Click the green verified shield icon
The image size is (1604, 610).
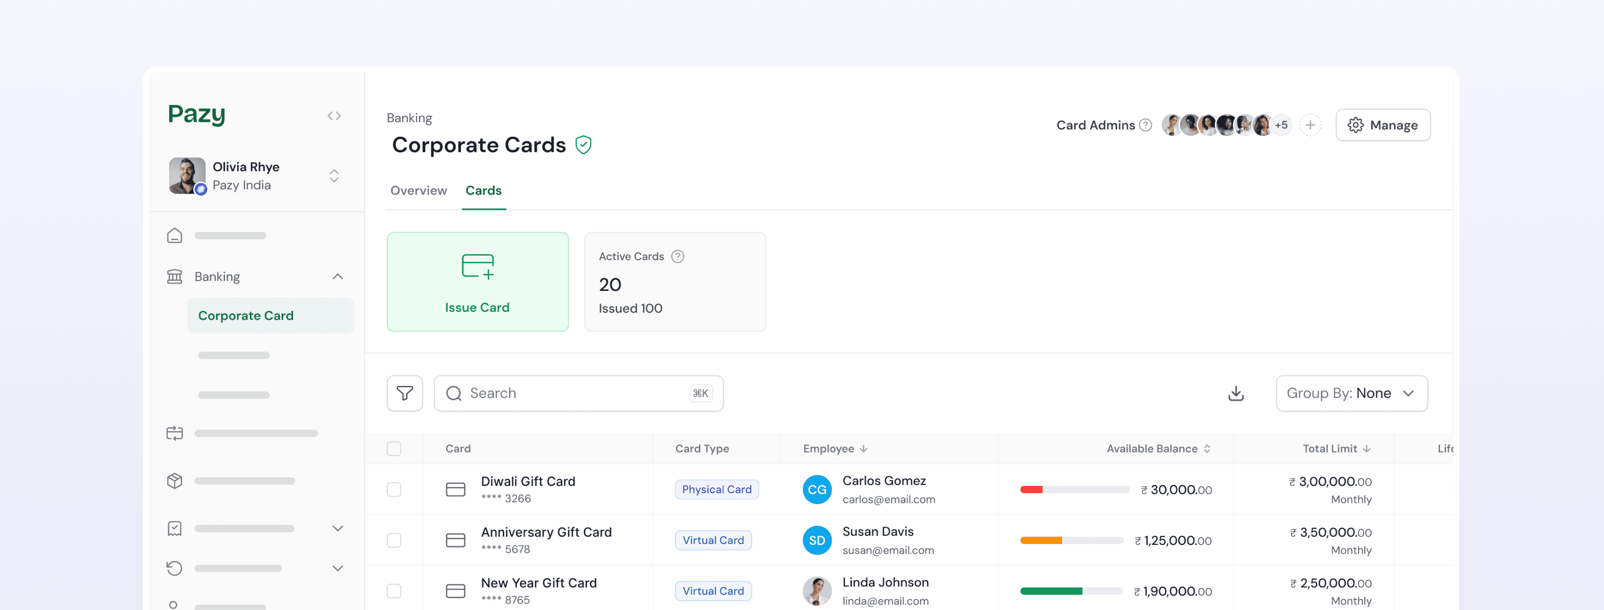(x=583, y=145)
